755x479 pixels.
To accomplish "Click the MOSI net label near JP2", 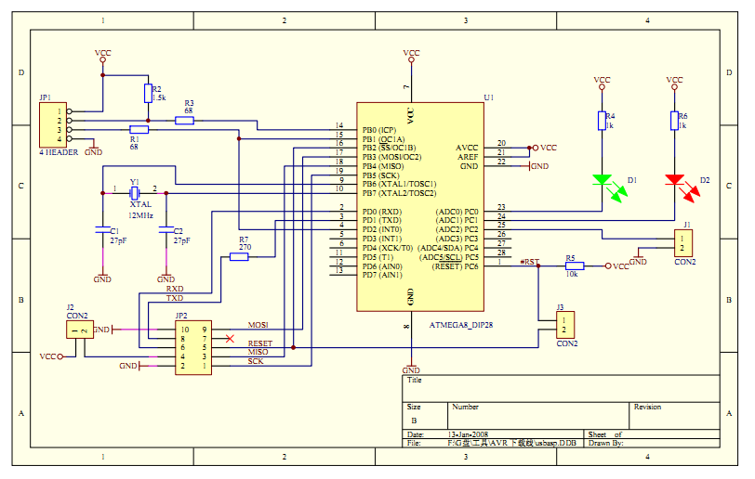I will click(x=258, y=325).
